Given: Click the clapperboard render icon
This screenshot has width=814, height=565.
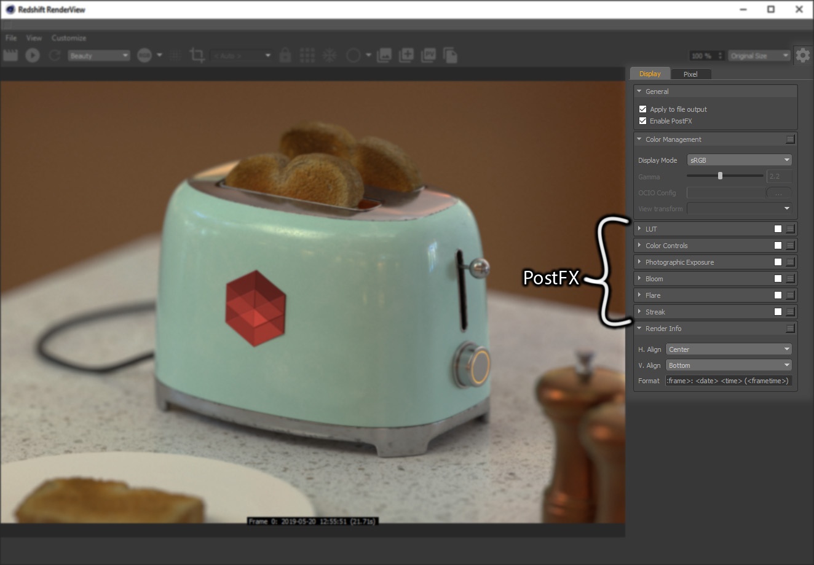Looking at the screenshot, I should click(10, 55).
